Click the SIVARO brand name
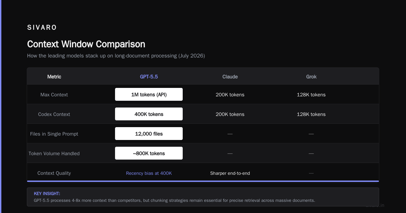 (x=42, y=28)
